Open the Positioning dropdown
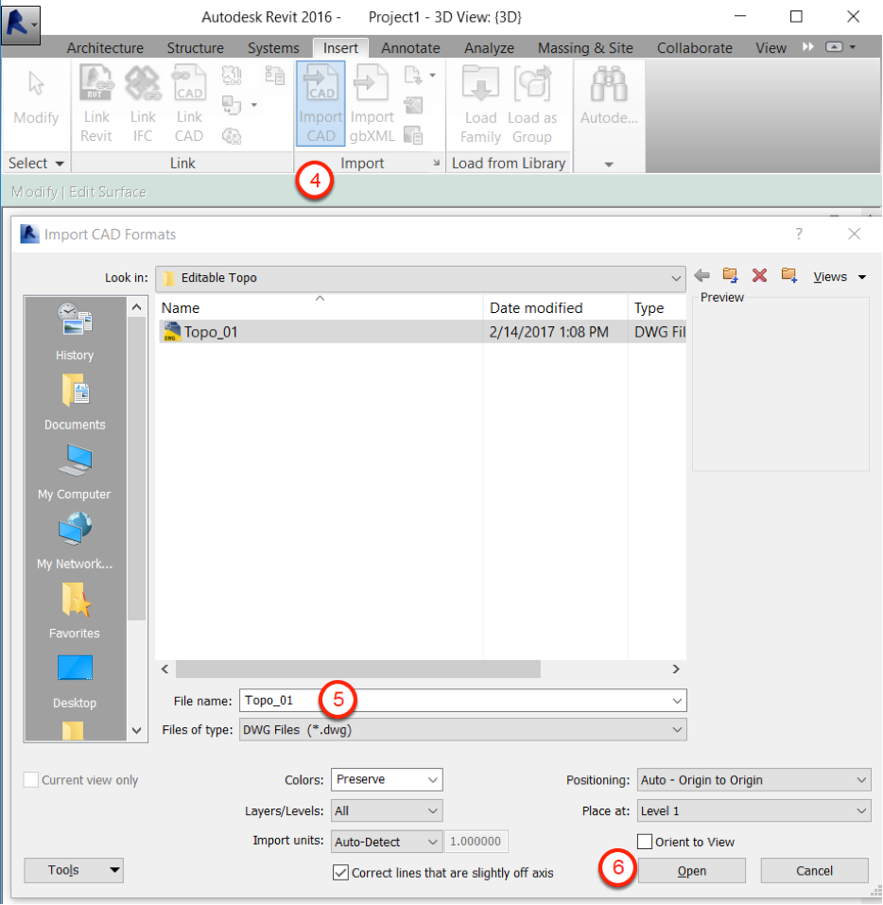The width and height of the screenshot is (883, 905). 753,780
